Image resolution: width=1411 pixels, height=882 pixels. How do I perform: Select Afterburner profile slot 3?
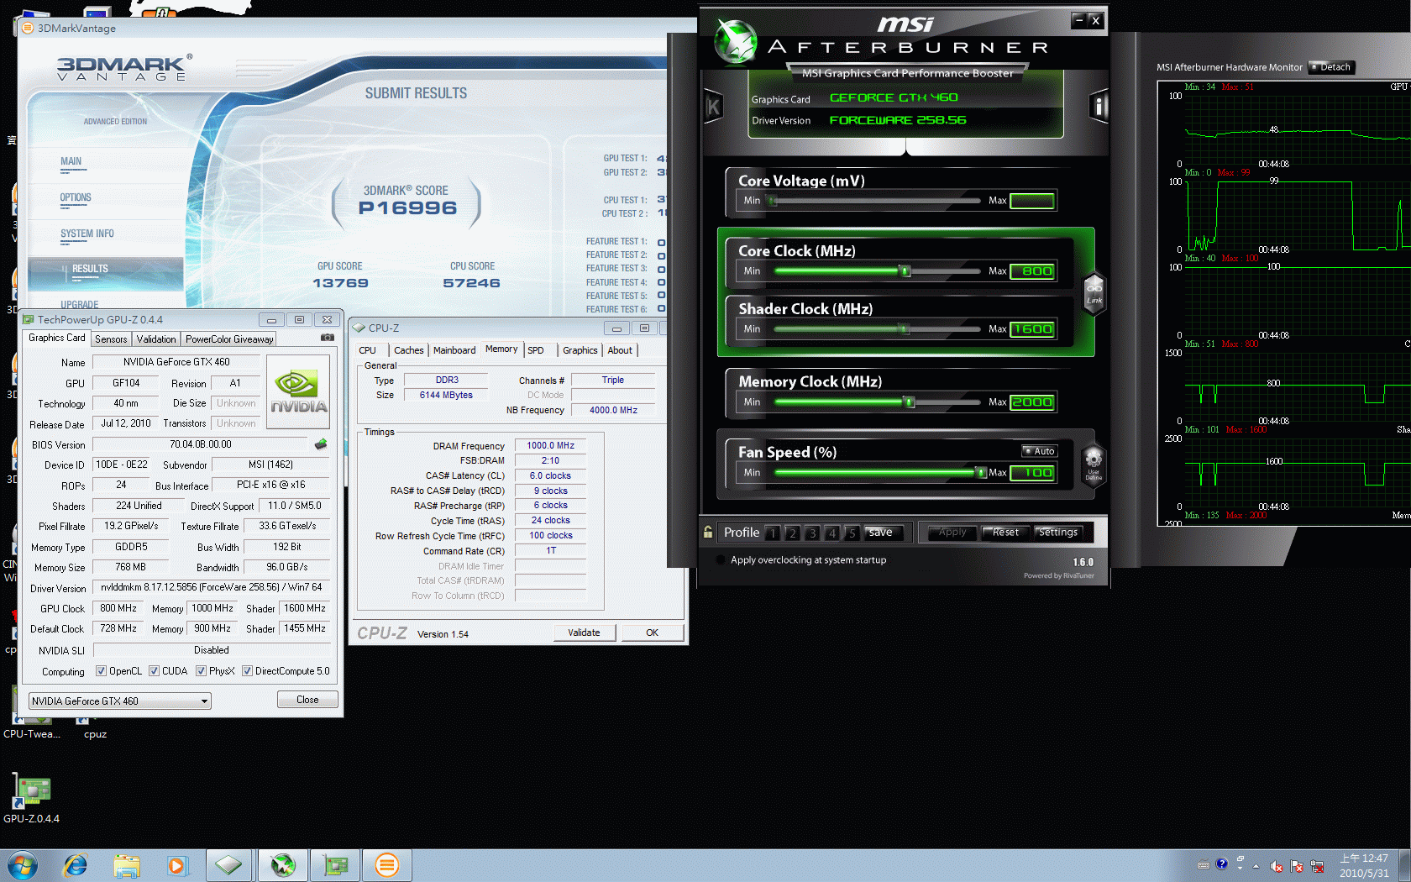pos(812,533)
